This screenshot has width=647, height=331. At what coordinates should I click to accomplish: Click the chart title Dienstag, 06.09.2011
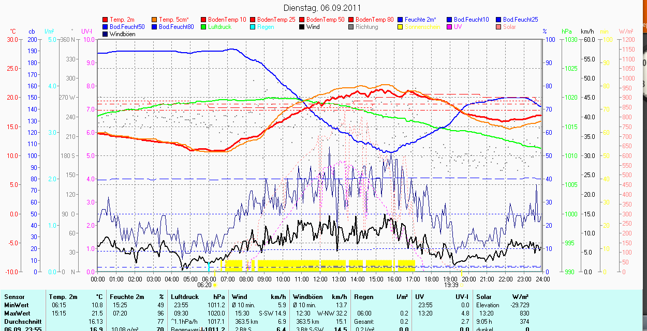(322, 8)
